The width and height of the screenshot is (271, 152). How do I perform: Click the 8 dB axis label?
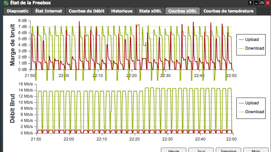(x=22, y=21)
